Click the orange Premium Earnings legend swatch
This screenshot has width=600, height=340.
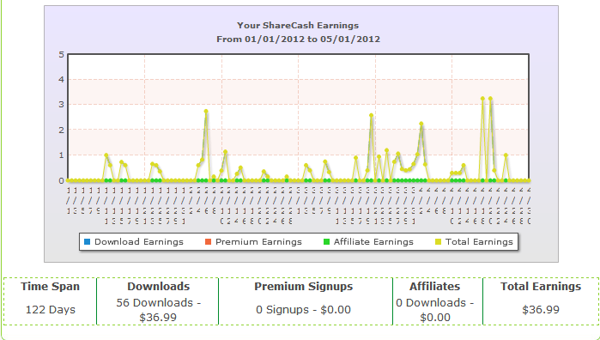[209, 242]
